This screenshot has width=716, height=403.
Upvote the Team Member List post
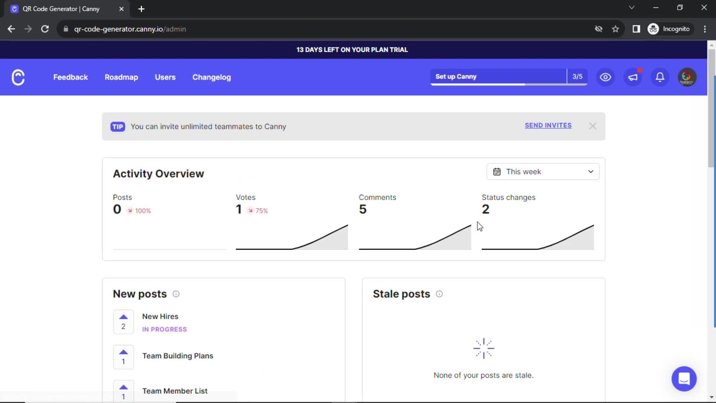123,387
